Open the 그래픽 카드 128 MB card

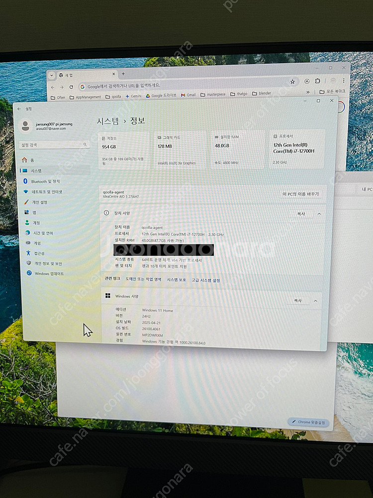180,150
